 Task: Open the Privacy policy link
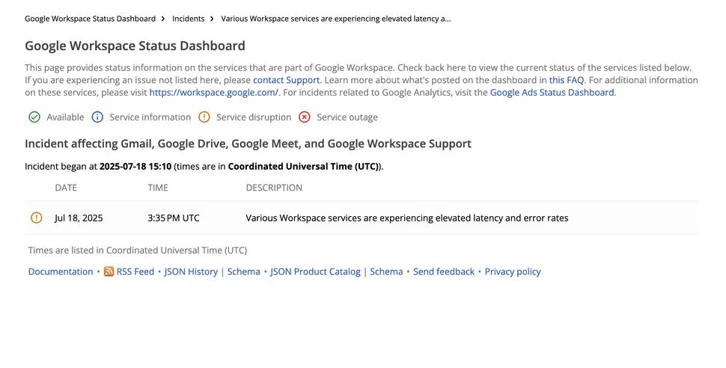point(513,272)
